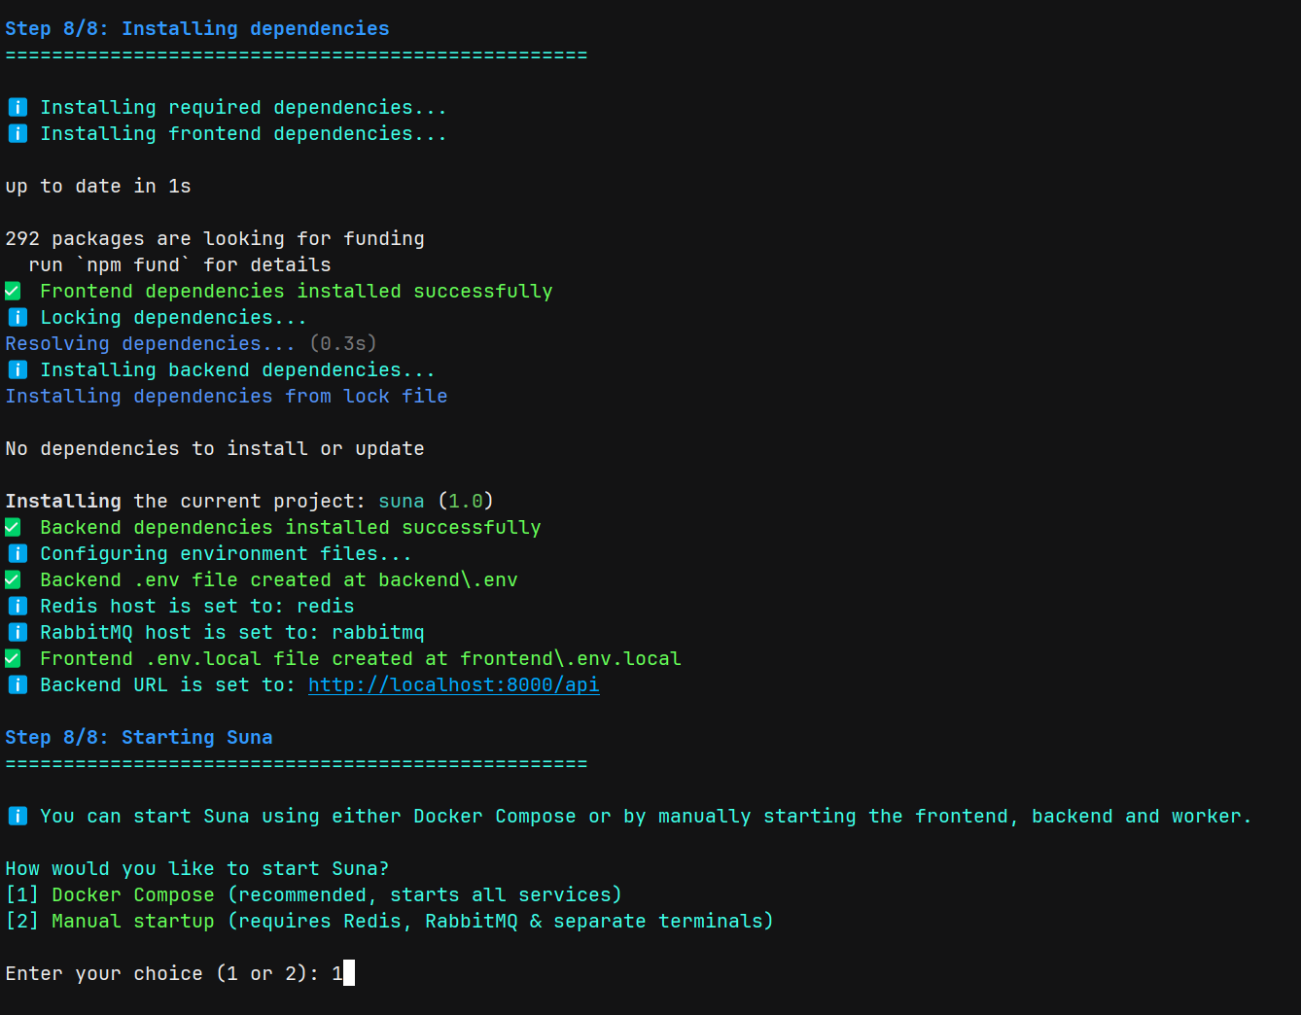Click the '[1] Docker Compose' option line
Screen dimensions: 1301x1015
tap(313, 894)
